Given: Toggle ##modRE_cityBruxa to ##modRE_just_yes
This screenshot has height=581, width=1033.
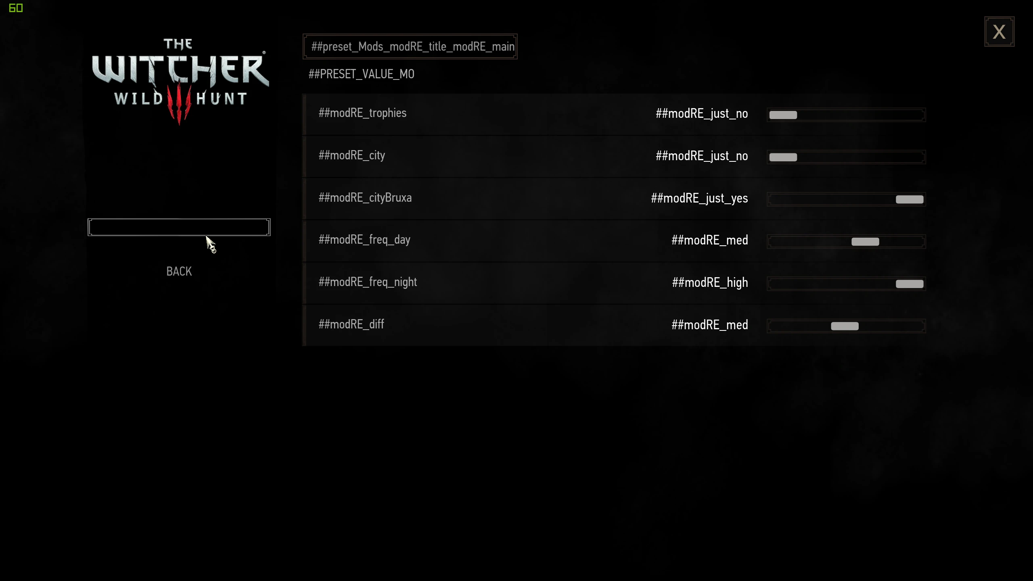Looking at the screenshot, I should pyautogui.click(x=910, y=199).
